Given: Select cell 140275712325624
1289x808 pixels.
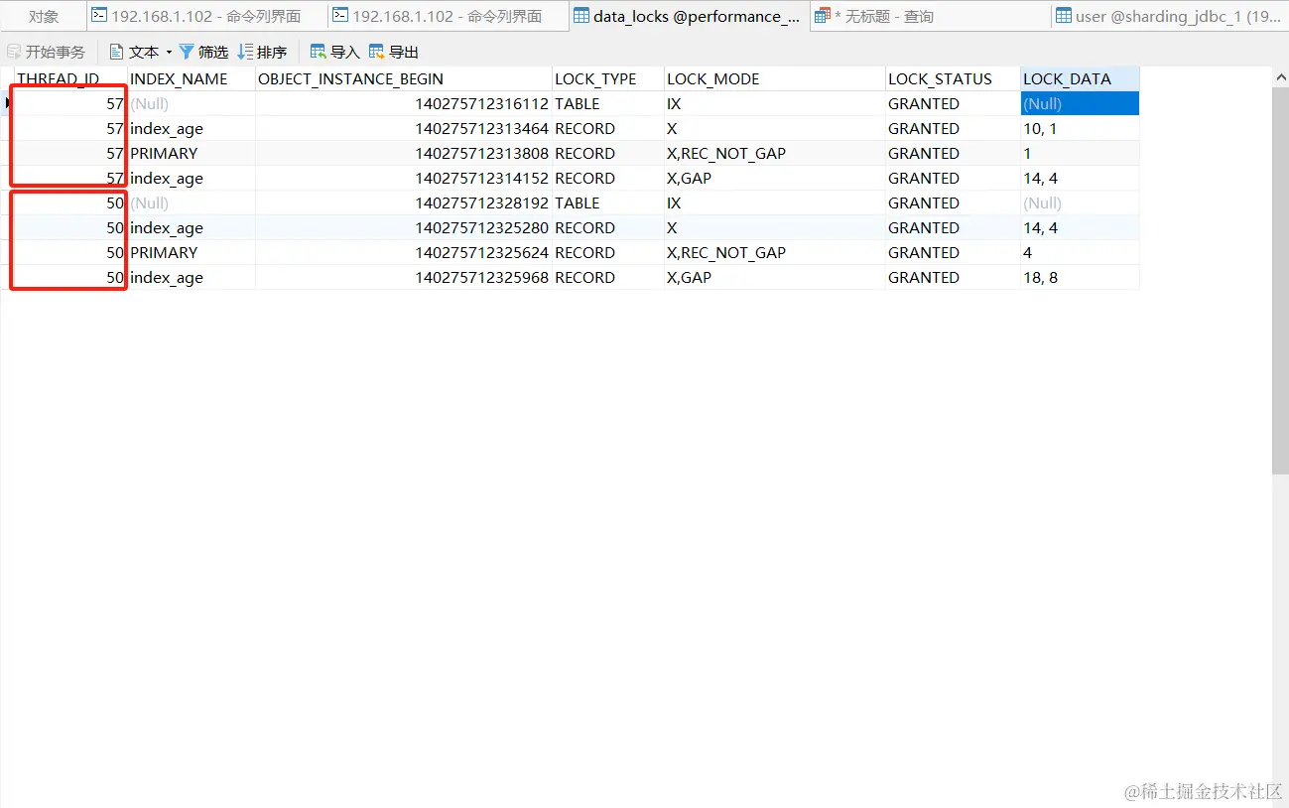Looking at the screenshot, I should tap(404, 253).
